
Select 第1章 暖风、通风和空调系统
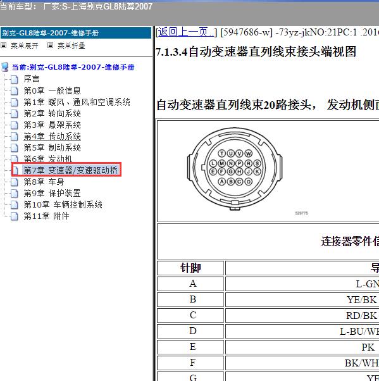pos(77,102)
